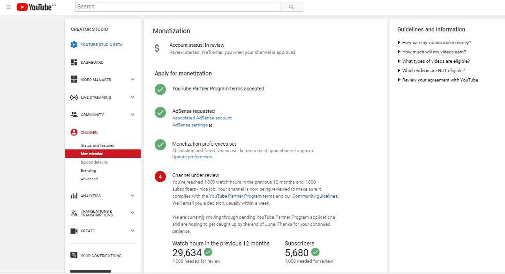The width and height of the screenshot is (505, 274).
Task: Click the Live Streaming icon
Action: tap(74, 97)
